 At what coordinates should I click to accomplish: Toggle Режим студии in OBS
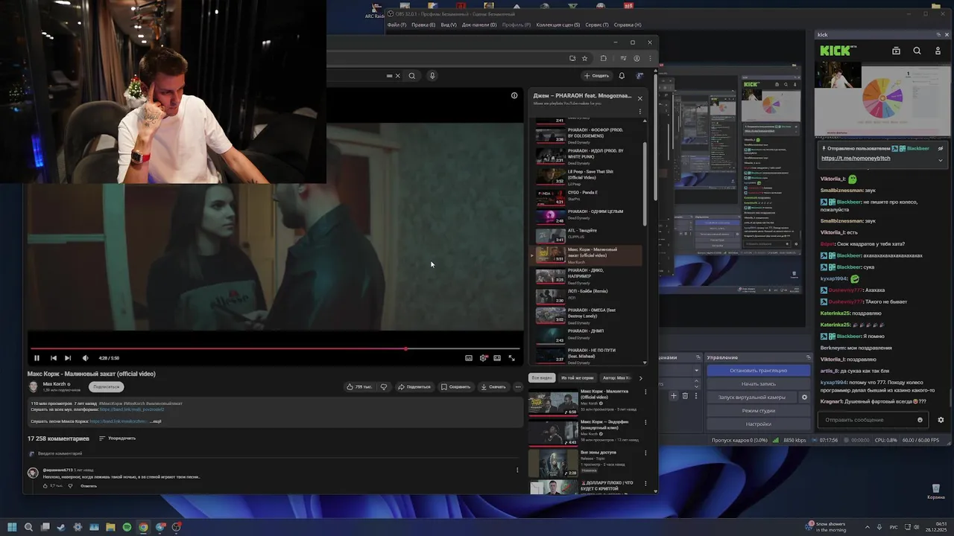click(758, 410)
